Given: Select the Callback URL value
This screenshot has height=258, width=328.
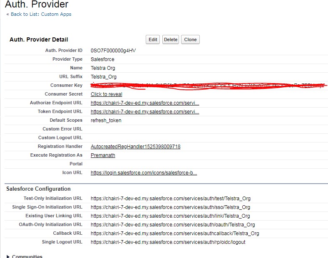Looking at the screenshot, I should 175,233.
